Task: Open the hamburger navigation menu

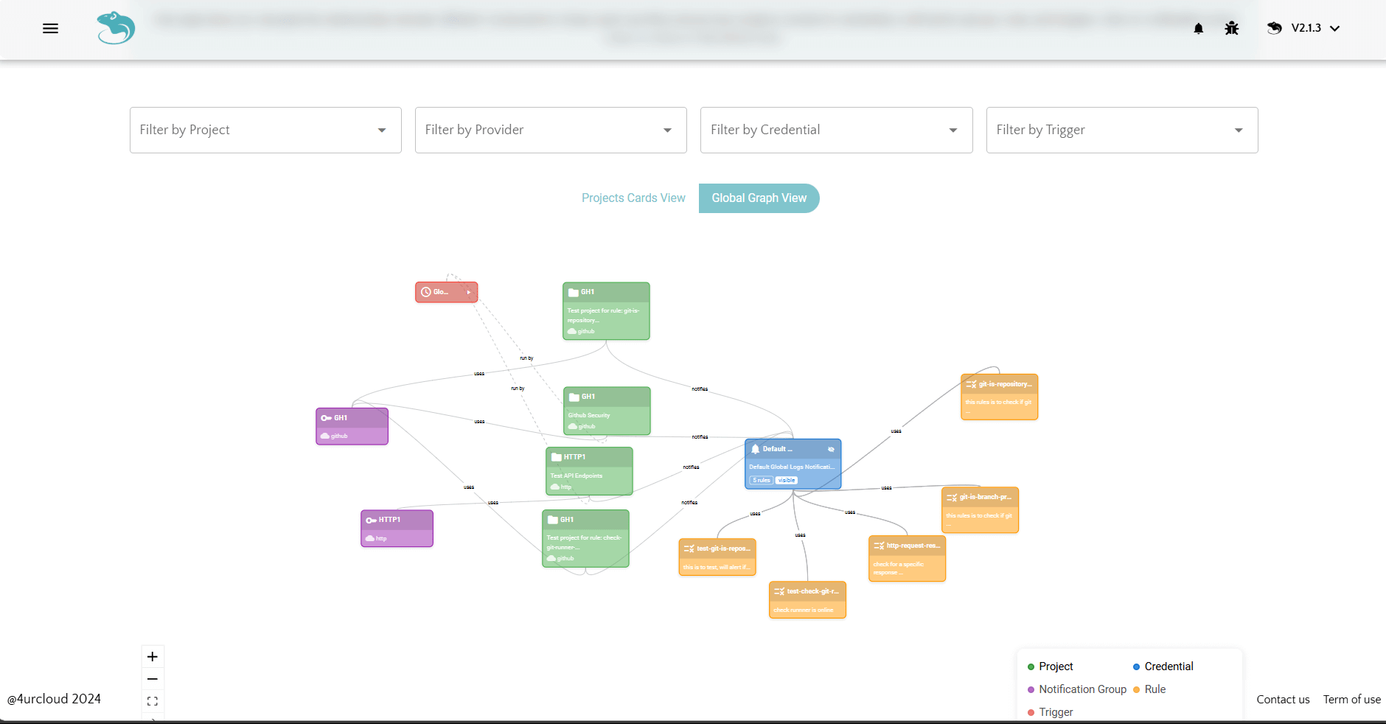Action: pos(50,29)
